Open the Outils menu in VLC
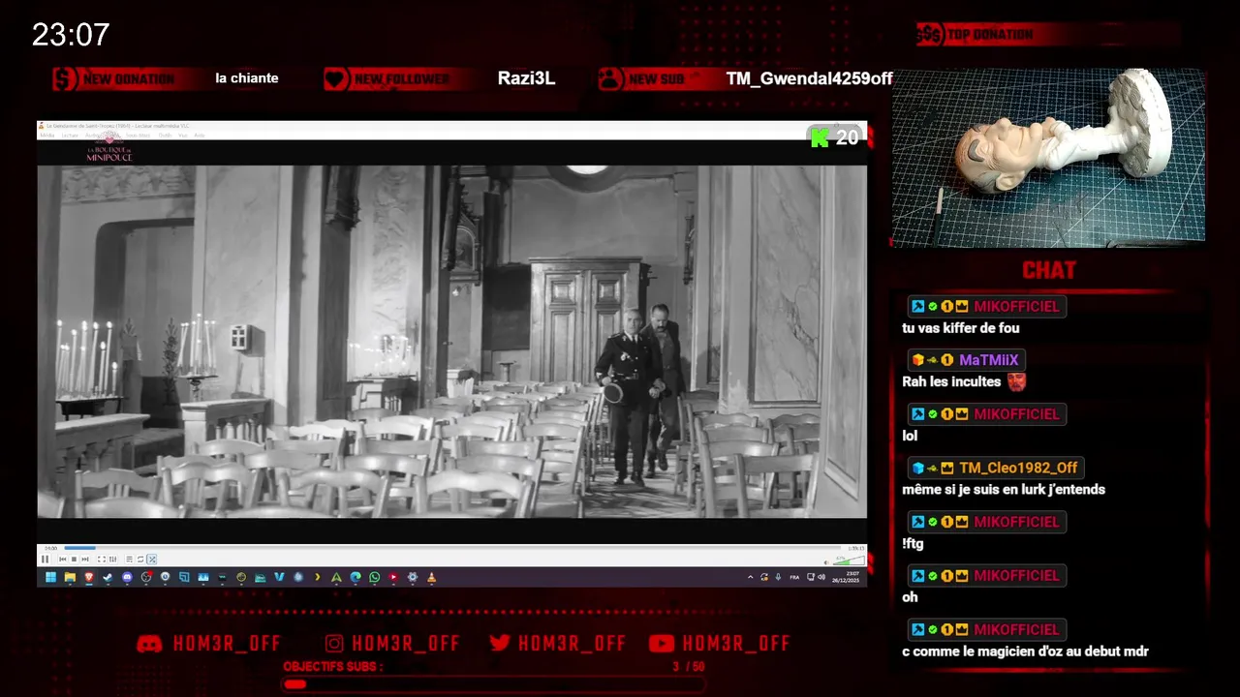The width and height of the screenshot is (1240, 697). tap(165, 136)
